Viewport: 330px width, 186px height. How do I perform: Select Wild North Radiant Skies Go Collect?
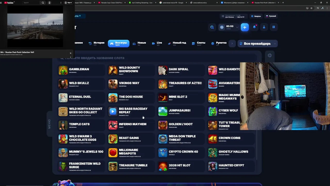(86, 111)
